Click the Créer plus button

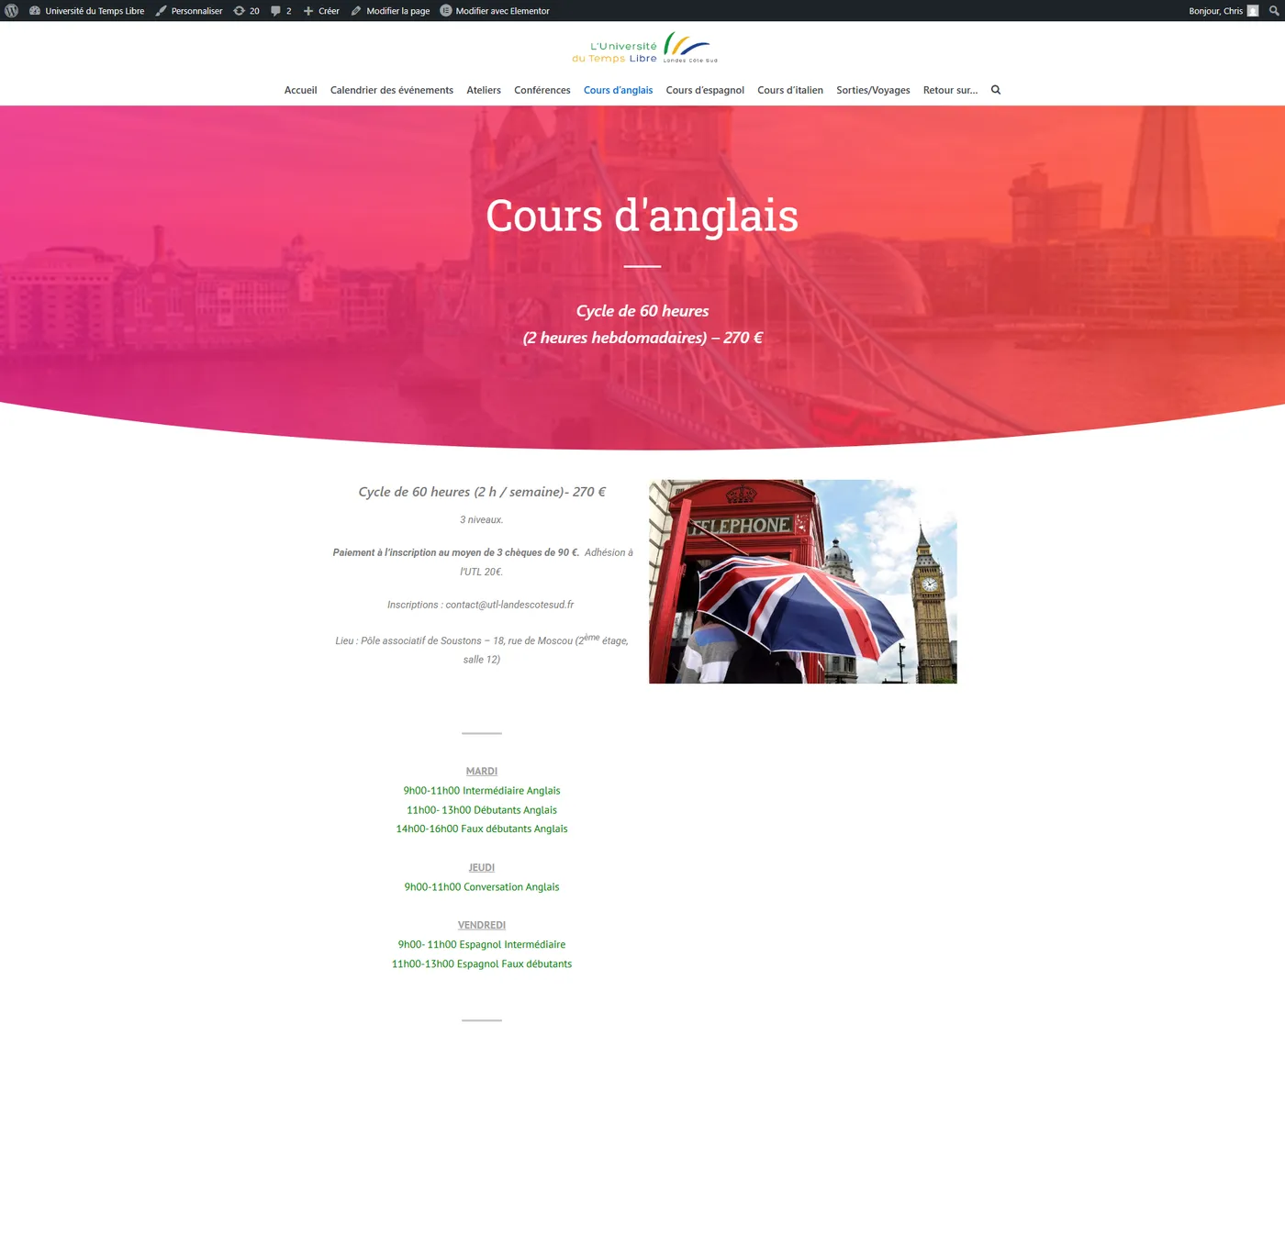[x=321, y=11]
